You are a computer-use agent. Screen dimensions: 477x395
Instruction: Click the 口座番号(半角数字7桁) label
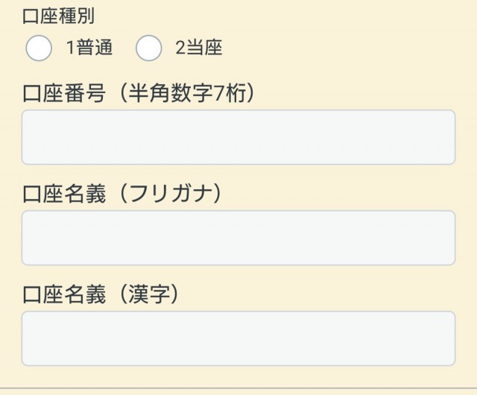[x=140, y=93]
